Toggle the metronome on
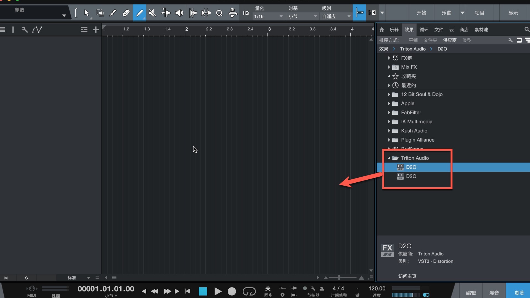530x298 pixels. point(322,289)
